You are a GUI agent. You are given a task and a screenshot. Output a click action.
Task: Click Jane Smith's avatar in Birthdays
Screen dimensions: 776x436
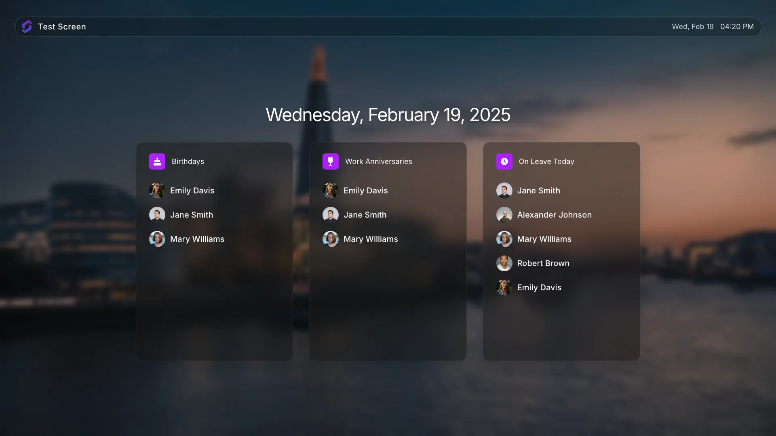(x=157, y=215)
